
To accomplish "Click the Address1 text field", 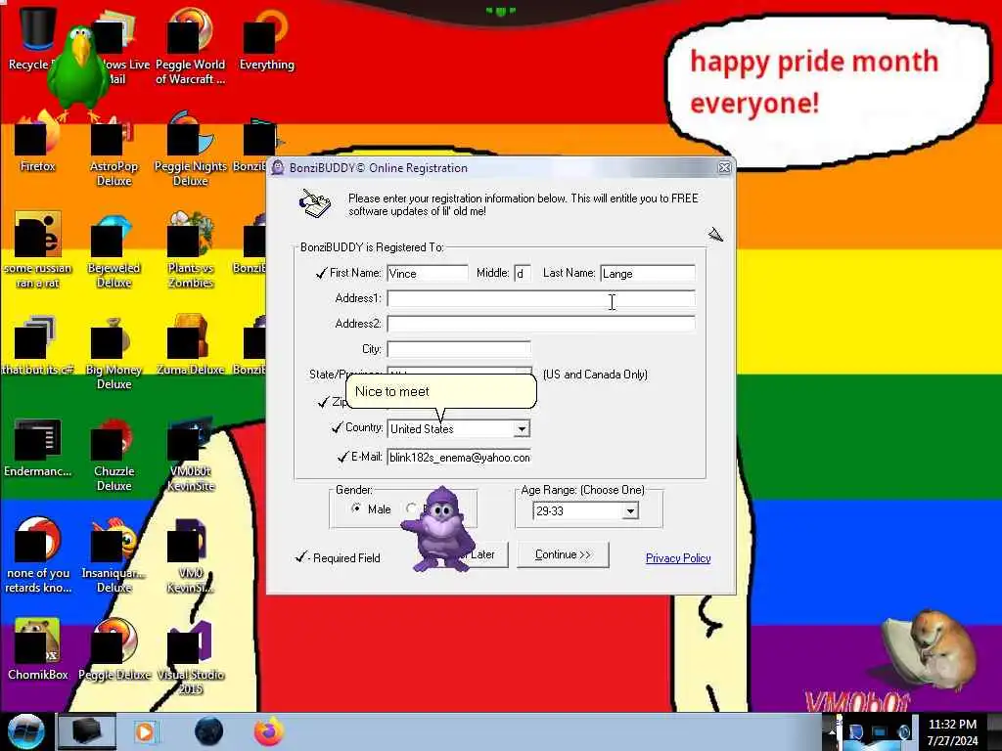I will (540, 299).
